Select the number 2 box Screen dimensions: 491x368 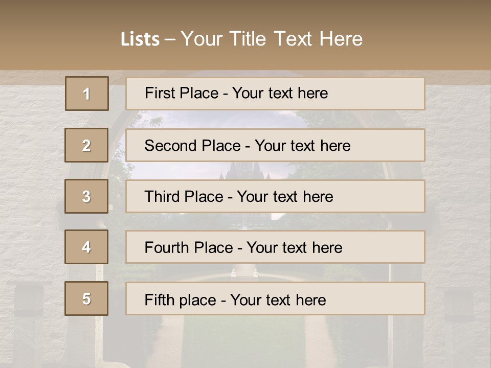pyautogui.click(x=86, y=145)
